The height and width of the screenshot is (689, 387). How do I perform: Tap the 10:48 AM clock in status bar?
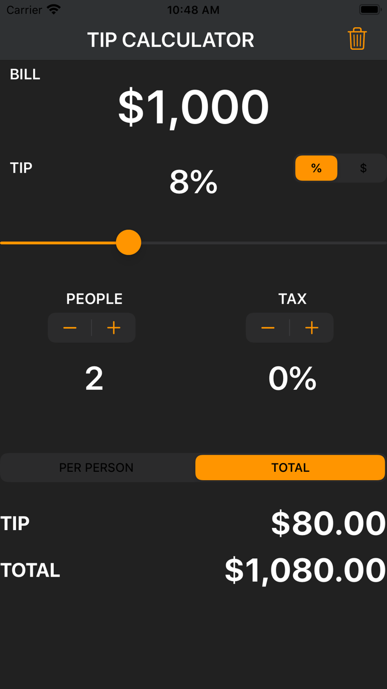(193, 9)
